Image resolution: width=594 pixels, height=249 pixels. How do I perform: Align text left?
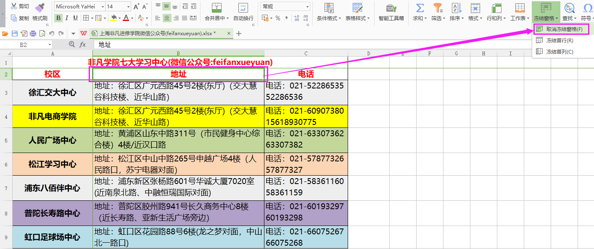click(x=158, y=18)
